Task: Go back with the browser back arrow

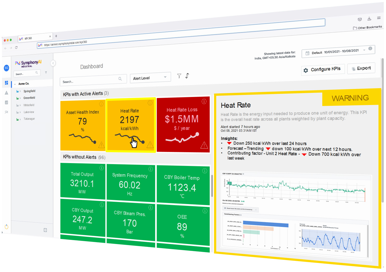Action: pos(5,48)
